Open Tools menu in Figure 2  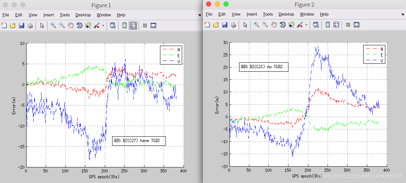(x=268, y=14)
